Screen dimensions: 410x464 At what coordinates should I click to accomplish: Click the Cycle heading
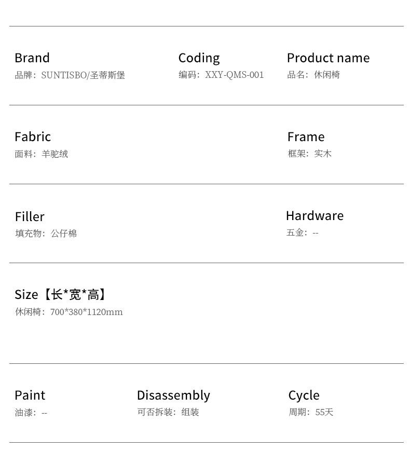click(304, 395)
